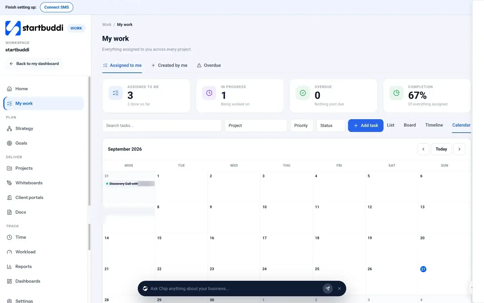The height and width of the screenshot is (303, 484).
Task: Click Back to my dashboard
Action: pyautogui.click(x=34, y=64)
